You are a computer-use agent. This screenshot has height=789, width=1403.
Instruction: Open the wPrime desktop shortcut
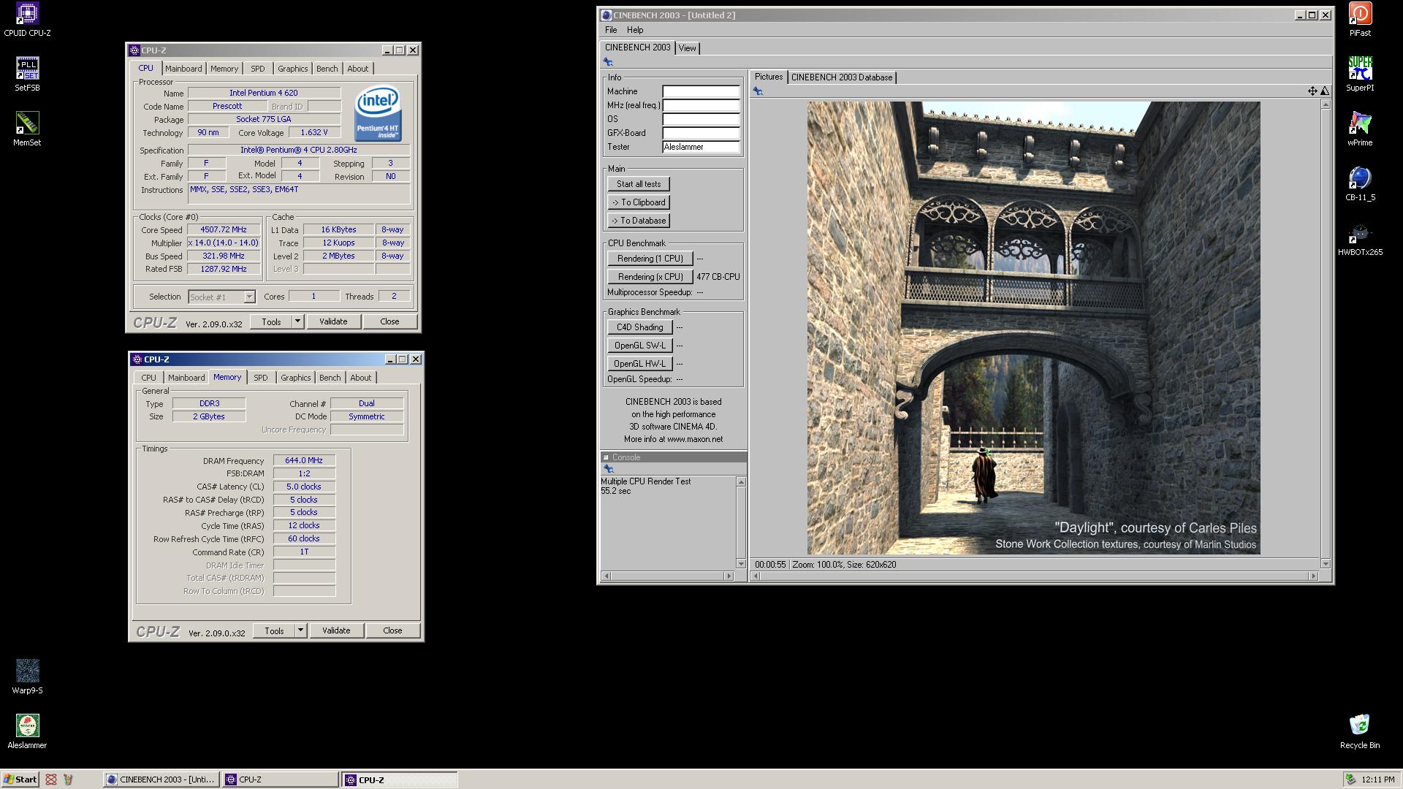pos(1360,129)
